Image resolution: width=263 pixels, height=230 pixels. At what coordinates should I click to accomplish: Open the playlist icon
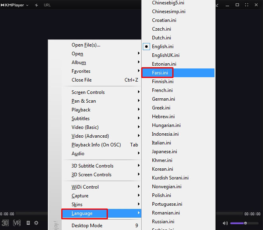(28, 223)
